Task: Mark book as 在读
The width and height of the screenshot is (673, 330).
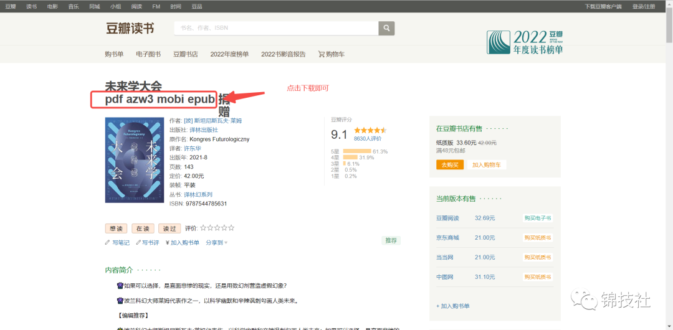Action: point(143,229)
